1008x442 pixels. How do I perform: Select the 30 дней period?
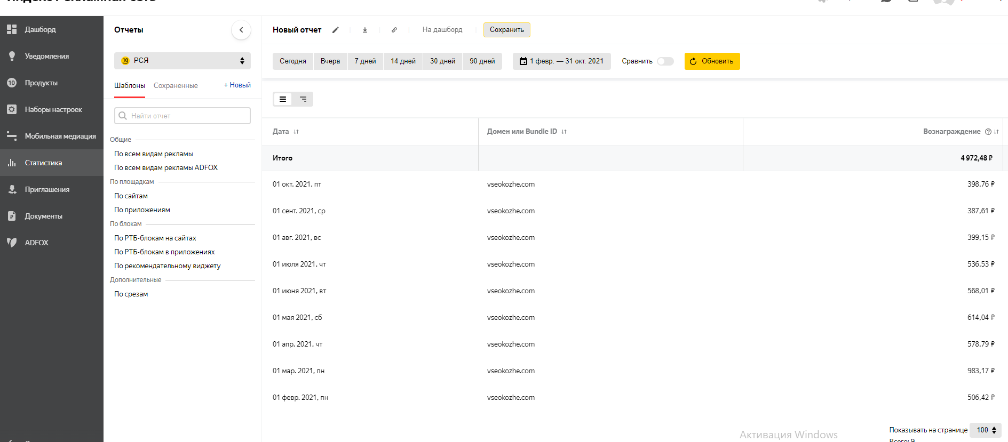[442, 61]
